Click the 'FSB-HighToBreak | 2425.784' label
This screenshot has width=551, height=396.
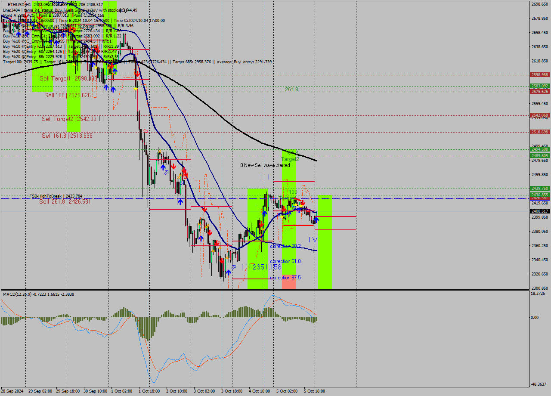point(56,196)
